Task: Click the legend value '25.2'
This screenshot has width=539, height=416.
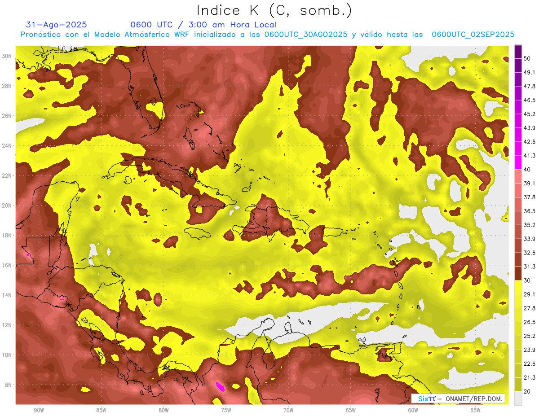Action: tap(530, 336)
